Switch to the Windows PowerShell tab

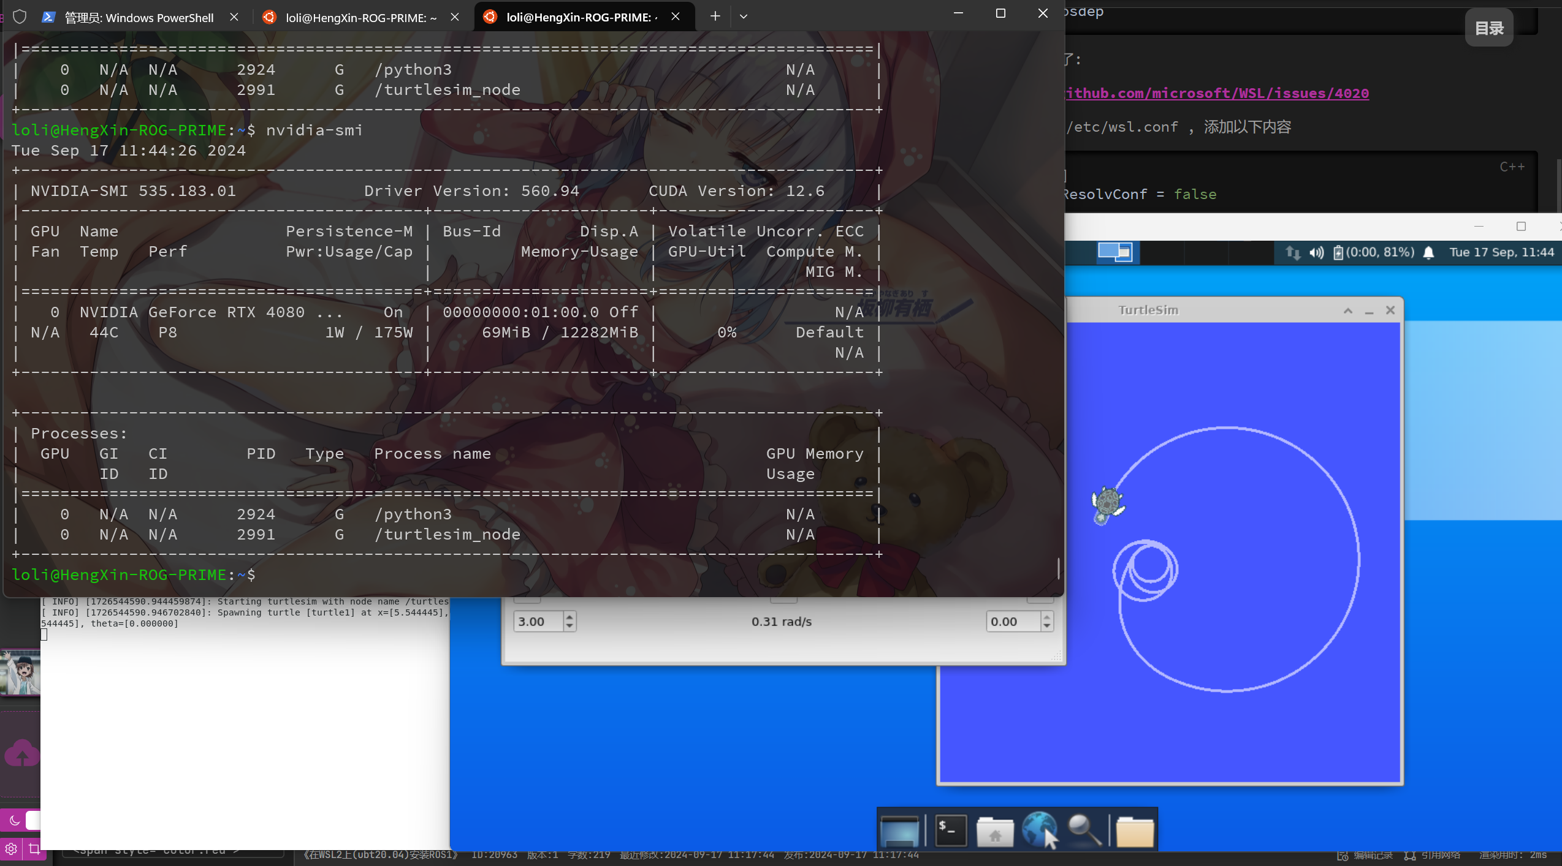tap(139, 17)
